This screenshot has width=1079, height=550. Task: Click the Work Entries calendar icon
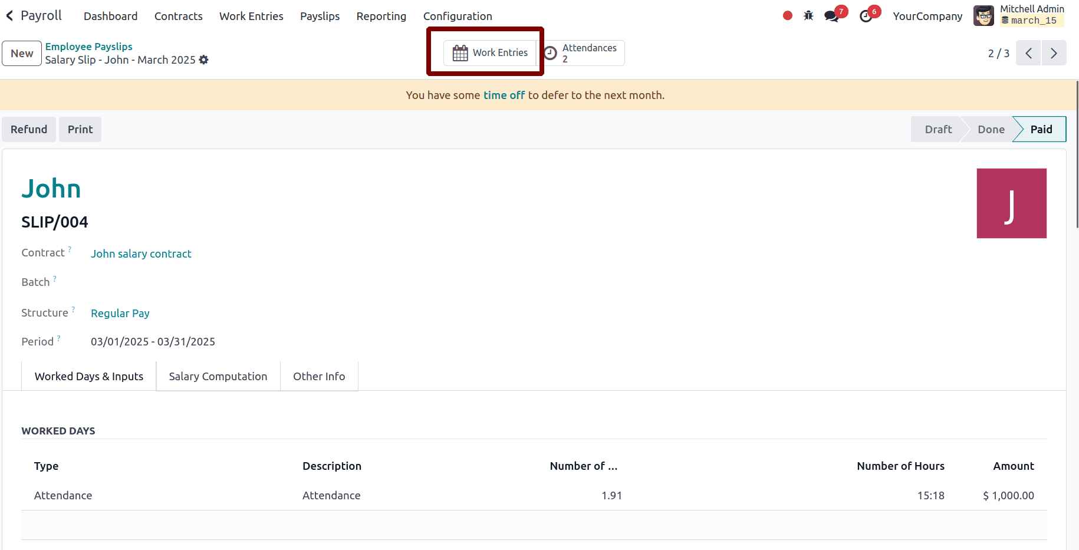coord(460,53)
